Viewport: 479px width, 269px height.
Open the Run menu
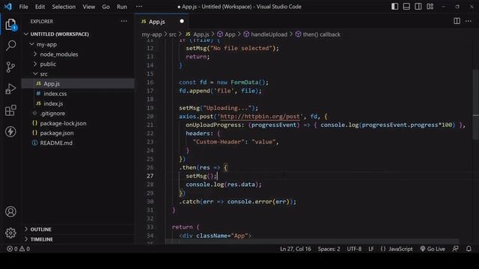(121, 7)
